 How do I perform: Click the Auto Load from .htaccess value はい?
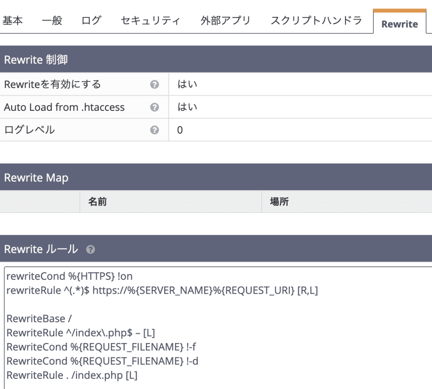[x=187, y=107]
